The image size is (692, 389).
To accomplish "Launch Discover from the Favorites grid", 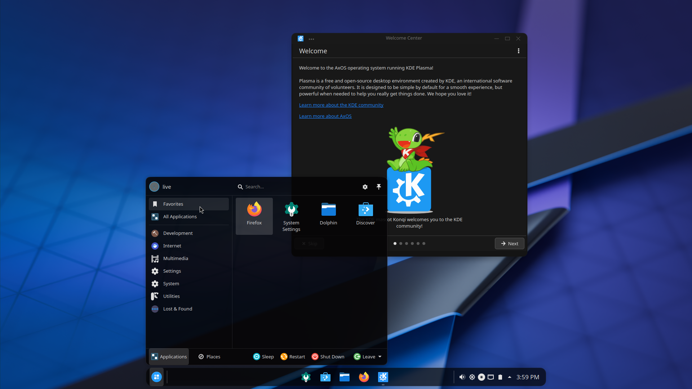I will point(365,216).
